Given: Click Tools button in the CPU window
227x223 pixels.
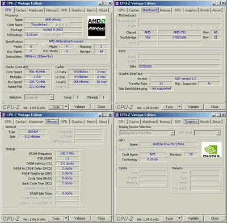Looking at the screenshot, I should point(56,107).
